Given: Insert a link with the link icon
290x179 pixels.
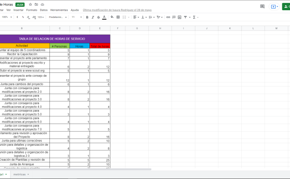Looking at the screenshot, I should [x=168, y=17].
